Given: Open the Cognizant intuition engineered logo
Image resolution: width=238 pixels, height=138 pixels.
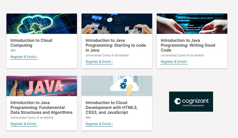Looking at the screenshot, I should [x=191, y=101].
